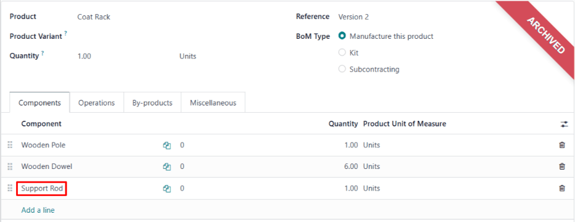Switch to the Operations tab

click(x=96, y=103)
